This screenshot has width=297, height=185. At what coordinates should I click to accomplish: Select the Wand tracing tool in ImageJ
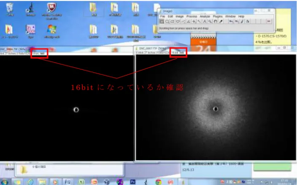point(199,21)
